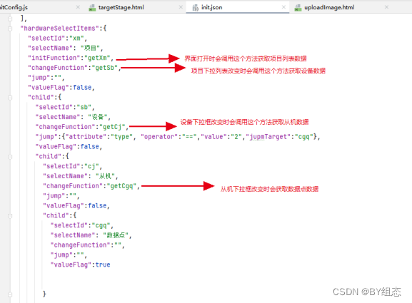Click the "selectName": "数据点" line
Image resolution: width=412 pixels, height=303 pixels.
91,235
